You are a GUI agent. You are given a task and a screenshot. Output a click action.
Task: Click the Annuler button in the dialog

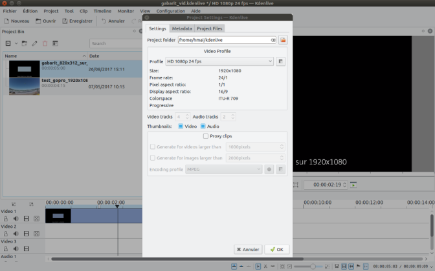tap(248, 250)
